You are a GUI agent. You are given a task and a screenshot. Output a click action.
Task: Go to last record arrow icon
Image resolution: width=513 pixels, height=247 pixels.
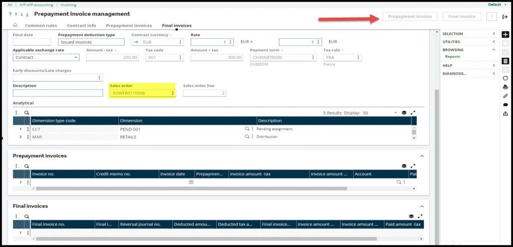click(x=27, y=14)
